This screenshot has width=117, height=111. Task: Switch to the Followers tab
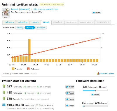tap(9, 22)
